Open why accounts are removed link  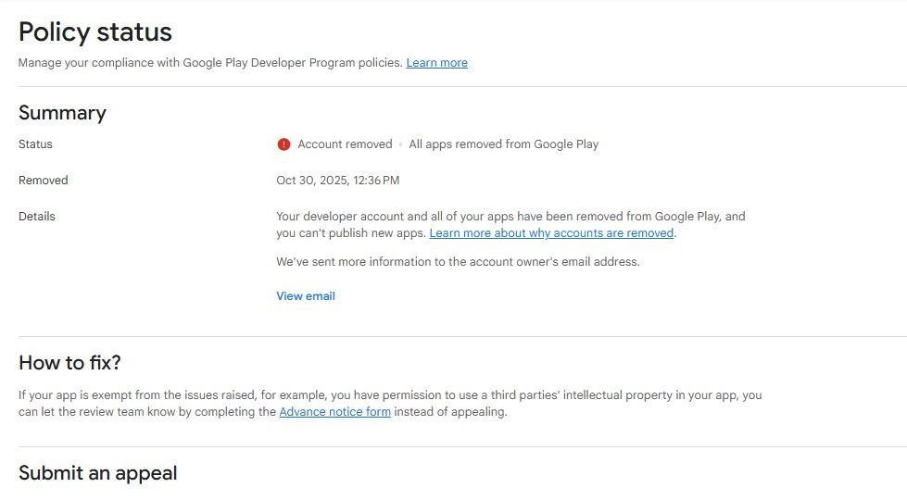(551, 233)
